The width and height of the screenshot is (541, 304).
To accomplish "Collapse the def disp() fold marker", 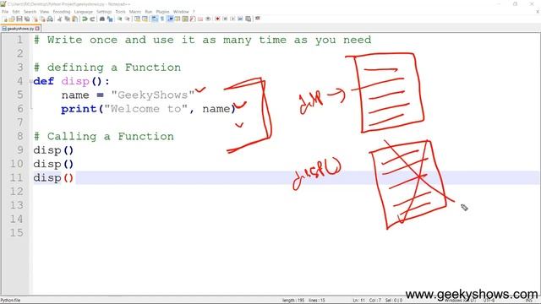I will [30, 81].
